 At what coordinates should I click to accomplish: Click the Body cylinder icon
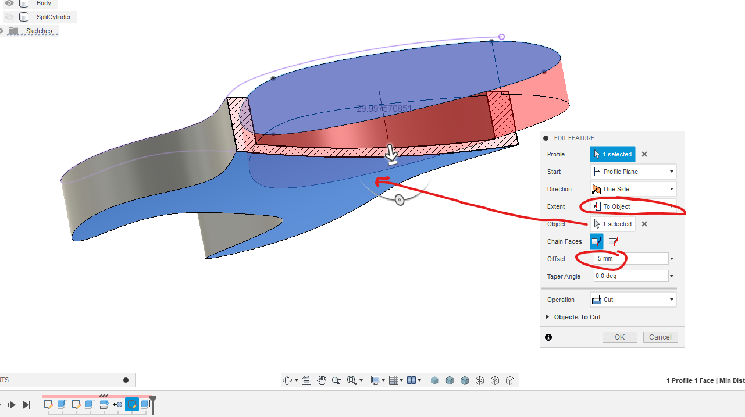point(24,3)
